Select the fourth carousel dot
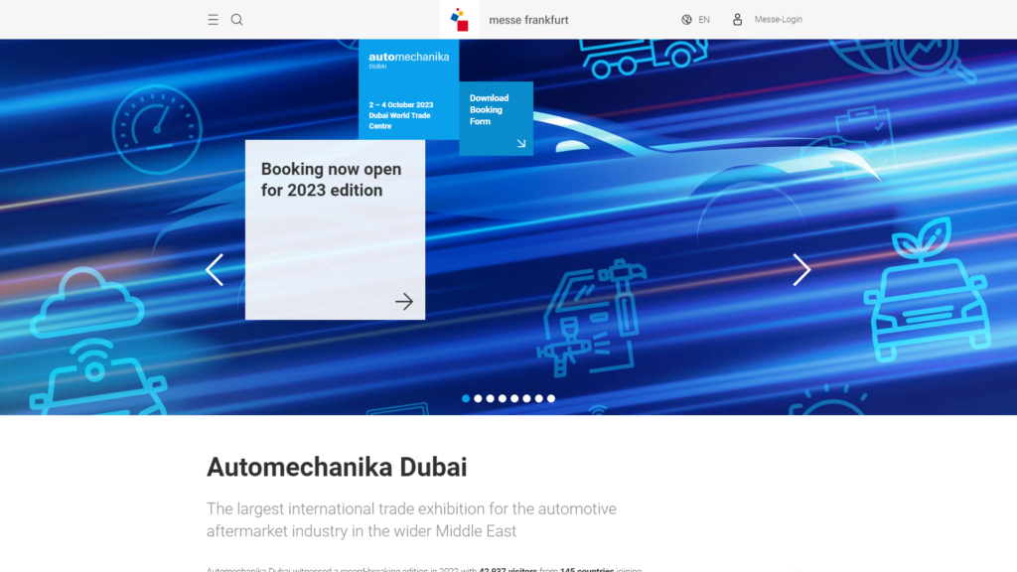Image resolution: width=1017 pixels, height=572 pixels. (x=503, y=399)
